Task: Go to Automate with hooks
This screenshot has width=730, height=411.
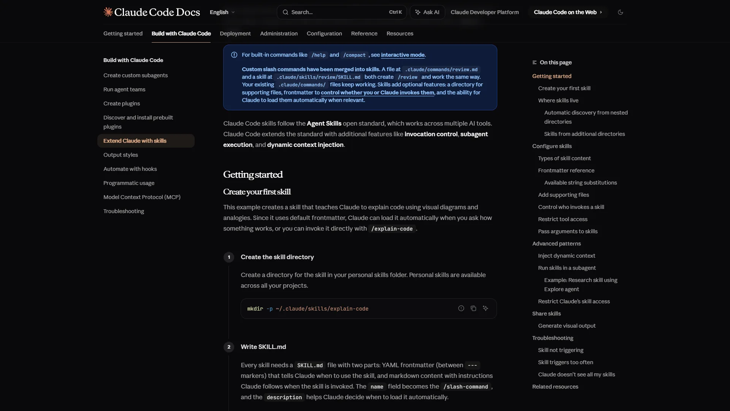Action: (x=146, y=169)
